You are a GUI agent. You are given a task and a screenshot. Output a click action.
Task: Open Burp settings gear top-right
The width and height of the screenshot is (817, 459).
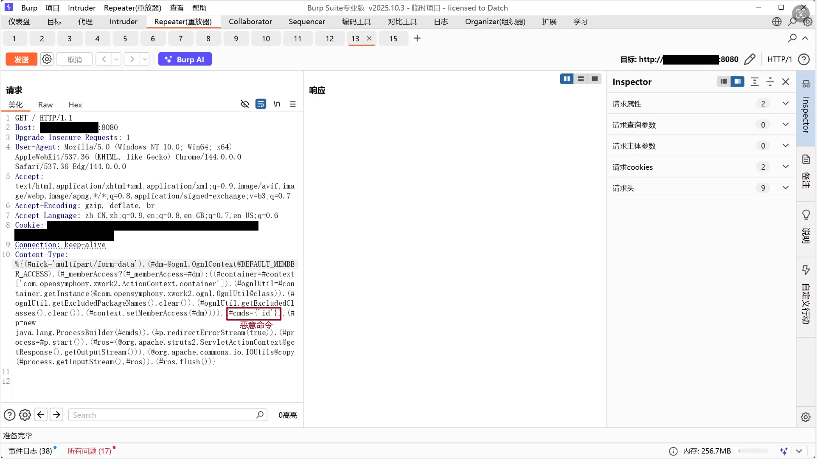coord(807,22)
